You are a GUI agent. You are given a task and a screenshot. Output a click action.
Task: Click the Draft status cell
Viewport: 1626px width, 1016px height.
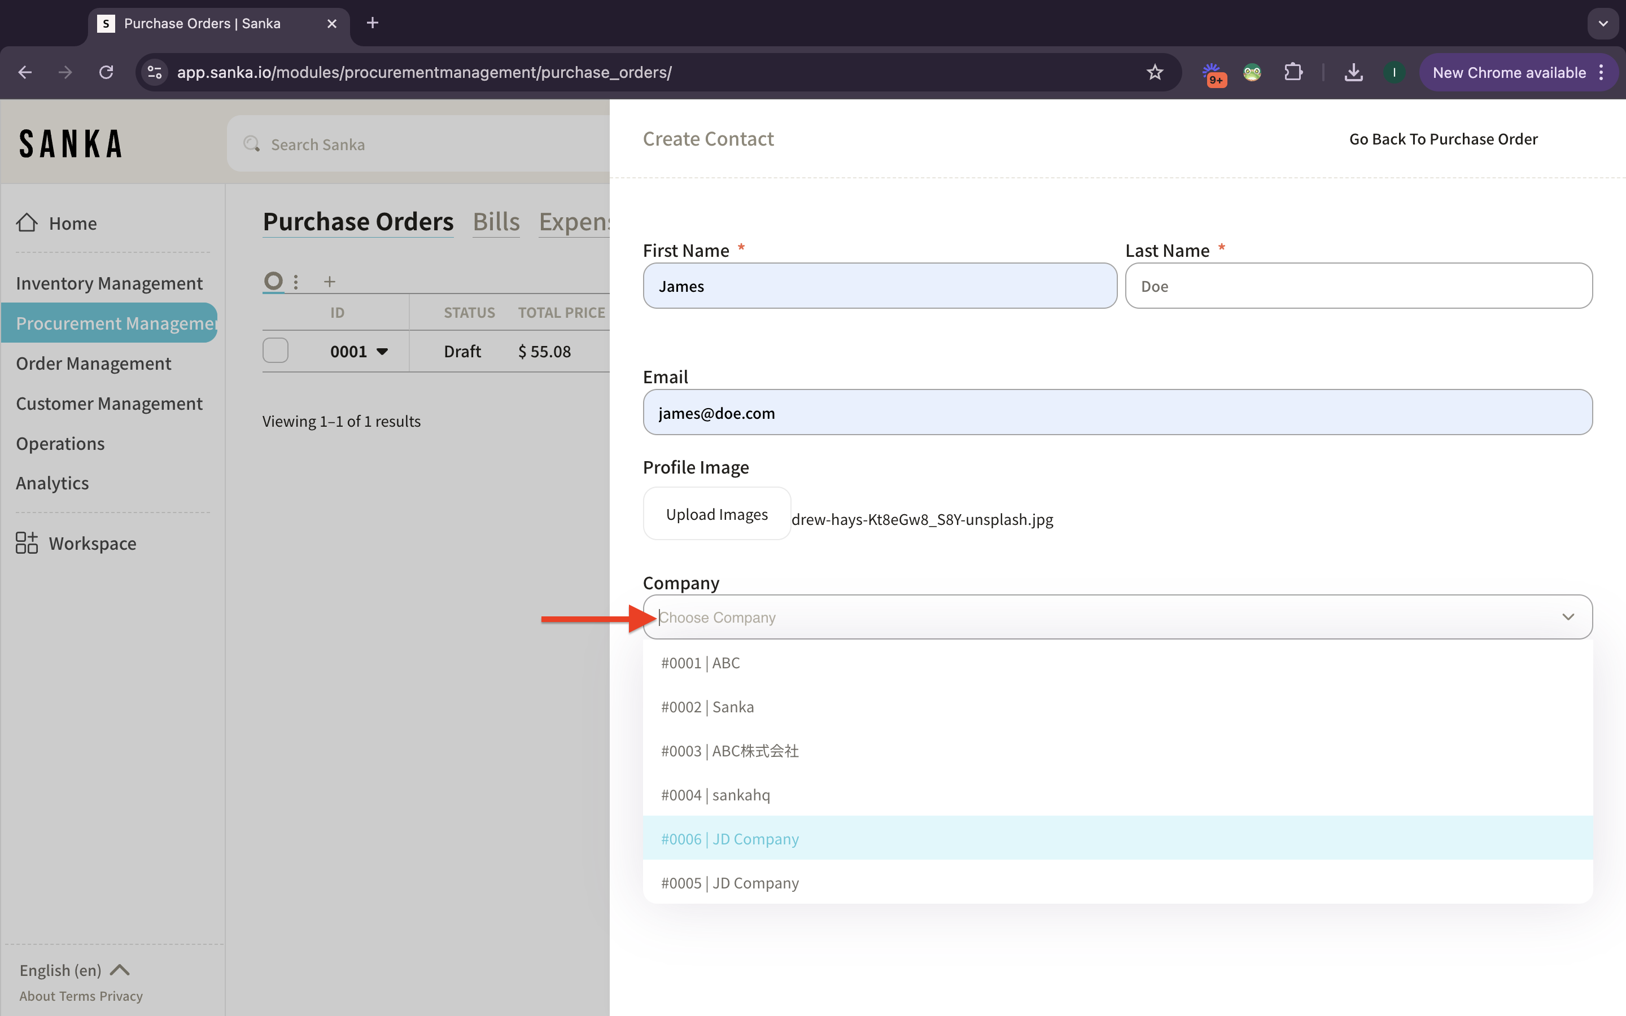pyautogui.click(x=462, y=352)
